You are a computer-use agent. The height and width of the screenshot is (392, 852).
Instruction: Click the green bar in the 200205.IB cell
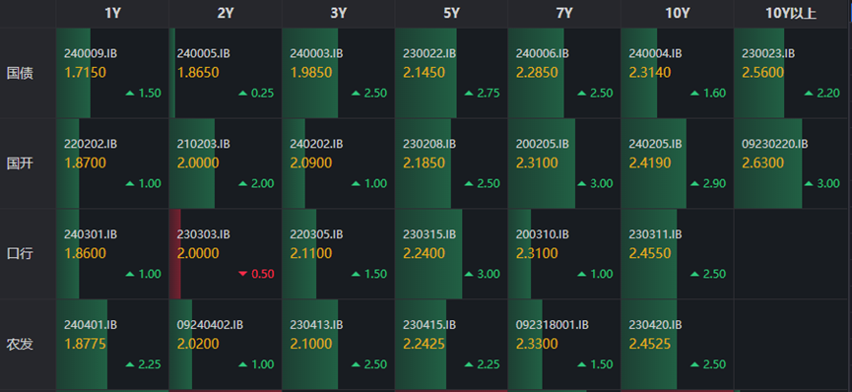(x=542, y=163)
